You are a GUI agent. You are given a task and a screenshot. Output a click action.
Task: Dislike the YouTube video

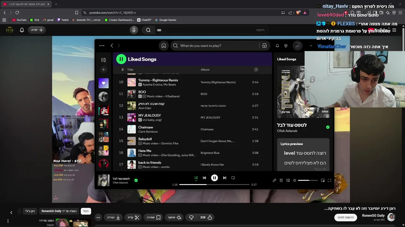coord(191,217)
